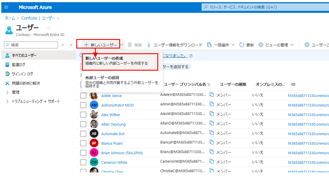Copy Adele Vance's user principal name
This screenshot has height=185, width=329.
tap(212, 94)
